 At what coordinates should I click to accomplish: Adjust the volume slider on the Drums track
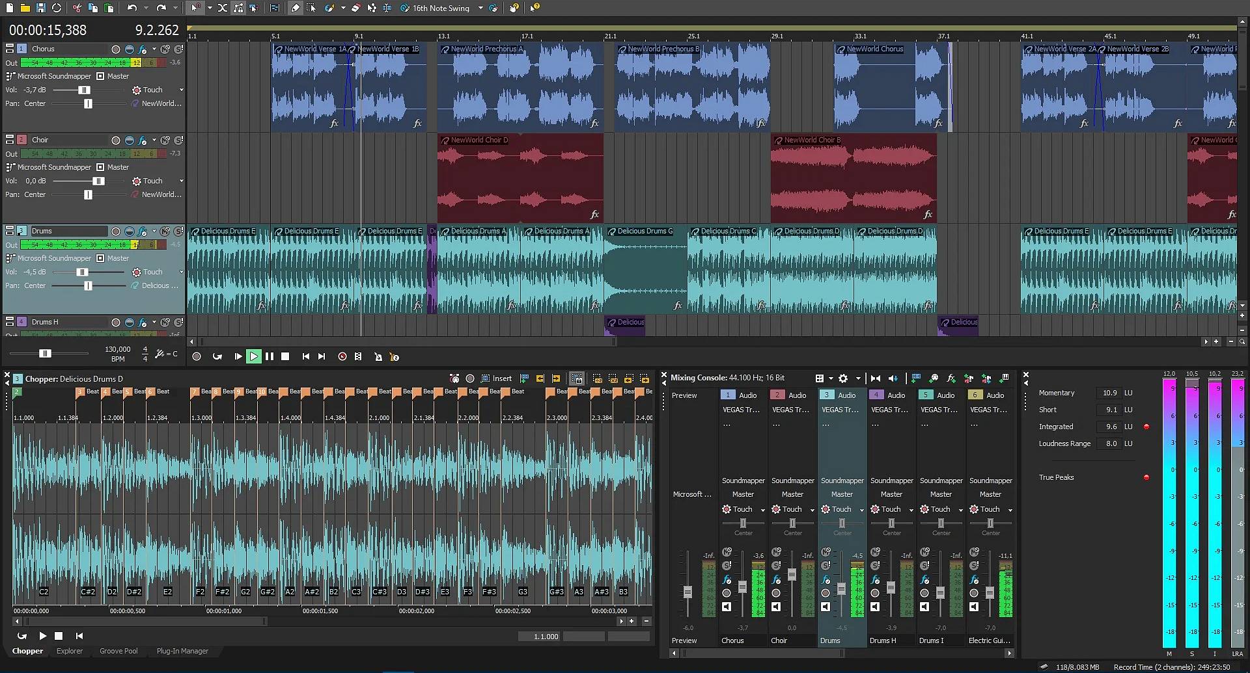pyautogui.click(x=82, y=272)
